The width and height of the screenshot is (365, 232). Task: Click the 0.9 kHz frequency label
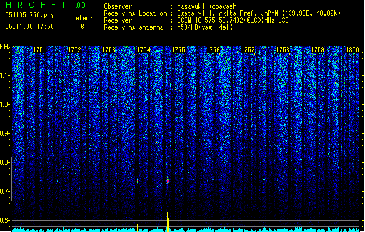(5, 133)
